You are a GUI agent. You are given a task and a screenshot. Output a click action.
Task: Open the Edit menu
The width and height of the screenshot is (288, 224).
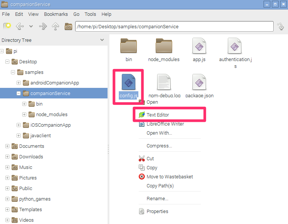(19, 14)
